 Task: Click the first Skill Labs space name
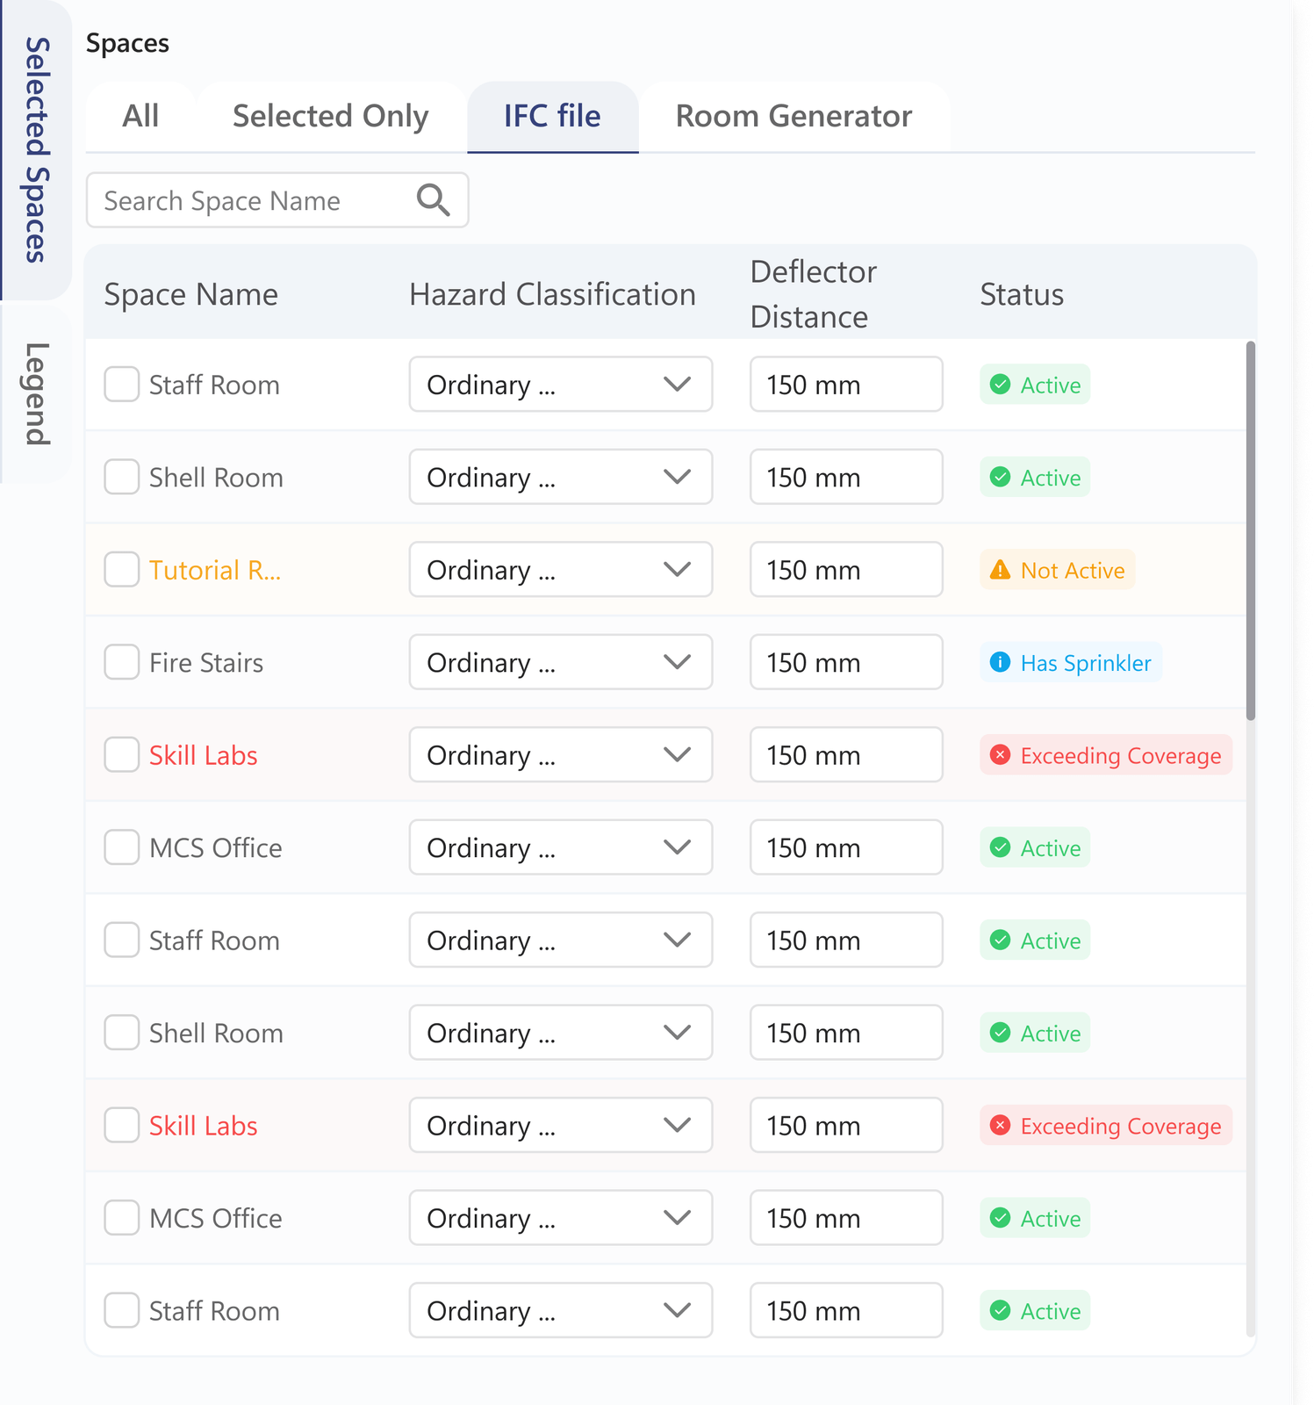(x=203, y=755)
